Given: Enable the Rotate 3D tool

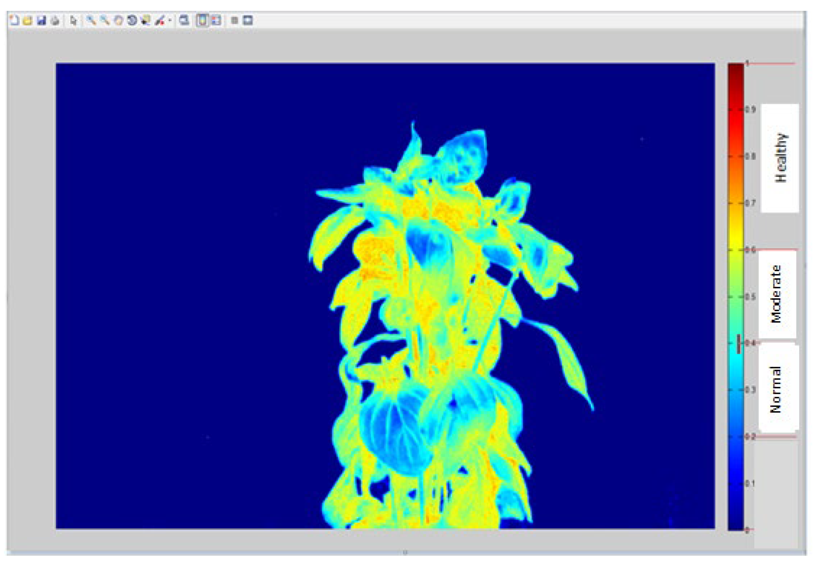Looking at the screenshot, I should pos(132,20).
